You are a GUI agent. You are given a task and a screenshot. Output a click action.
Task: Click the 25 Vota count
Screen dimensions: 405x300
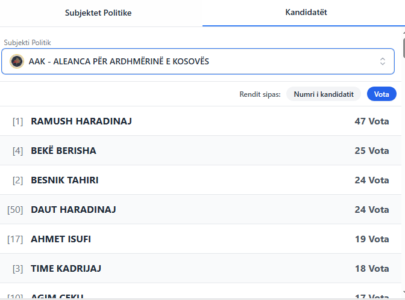371,150
